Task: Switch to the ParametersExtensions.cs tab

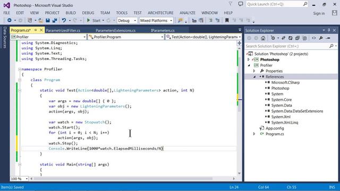Action: point(116,30)
